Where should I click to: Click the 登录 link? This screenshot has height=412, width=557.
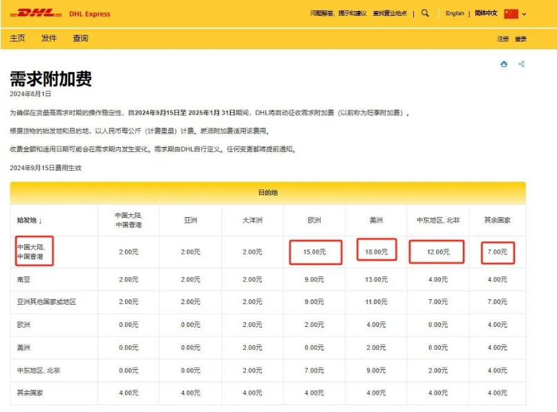(x=521, y=39)
